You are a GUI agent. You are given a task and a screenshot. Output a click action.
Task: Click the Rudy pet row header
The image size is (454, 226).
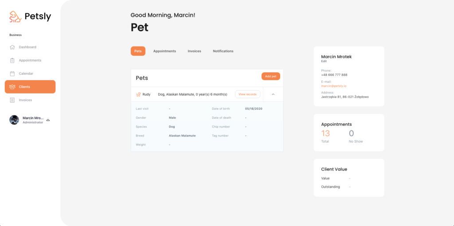click(x=197, y=94)
